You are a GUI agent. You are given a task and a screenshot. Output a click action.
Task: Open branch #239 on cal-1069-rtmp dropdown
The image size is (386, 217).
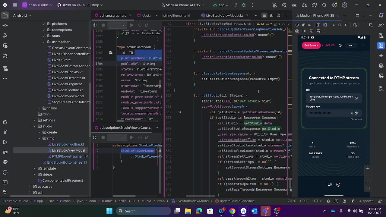[80, 5]
